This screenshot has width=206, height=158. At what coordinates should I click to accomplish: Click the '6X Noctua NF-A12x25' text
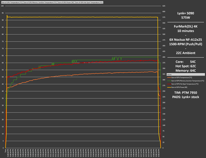coord(186,40)
